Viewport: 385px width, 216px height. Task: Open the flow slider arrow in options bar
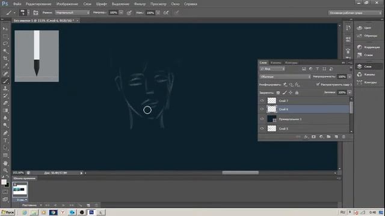(158, 13)
